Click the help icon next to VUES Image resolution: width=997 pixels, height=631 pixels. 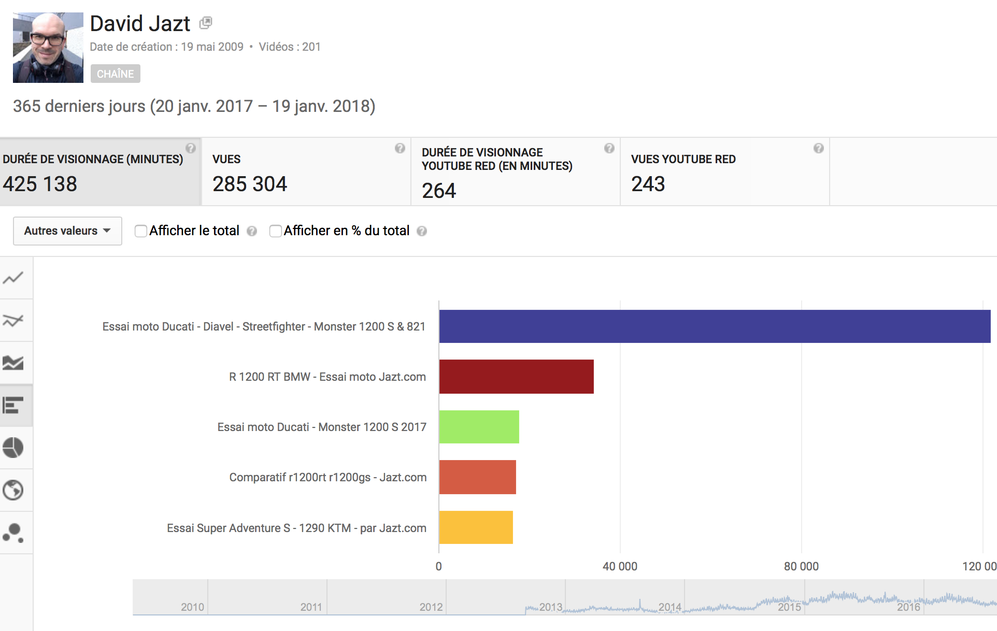[400, 149]
